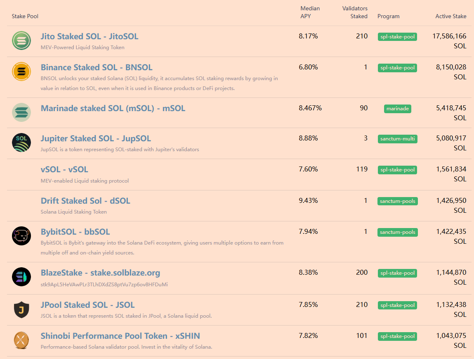Viewport: 474px width, 359px height.
Task: Open Jito Staked SOL - JitoSOL pool
Action: coord(90,36)
